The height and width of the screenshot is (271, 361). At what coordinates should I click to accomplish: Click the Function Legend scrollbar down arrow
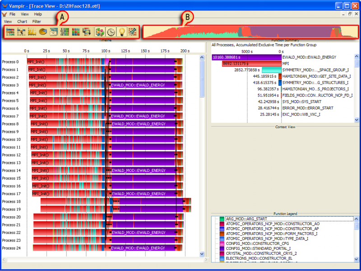[x=356, y=259]
